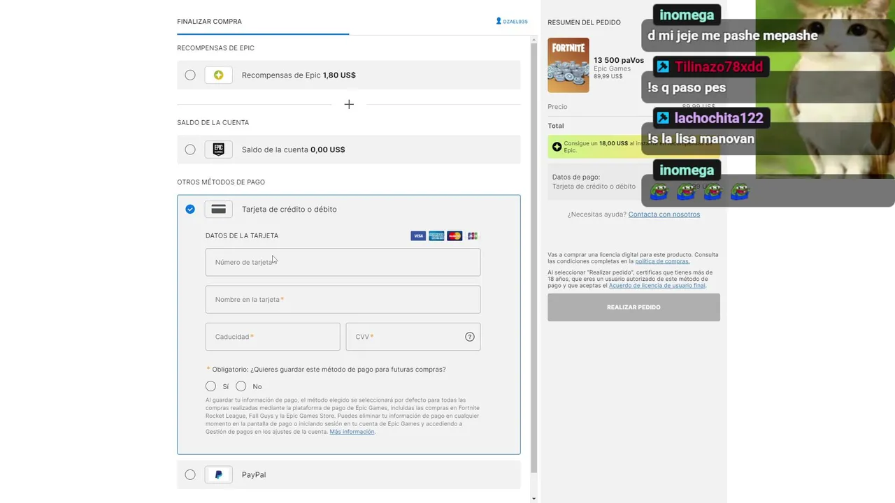Click the DZAEL935 username text
Viewport: 895px width, 503px height.
515,22
